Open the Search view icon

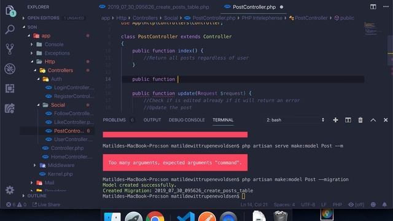point(10,29)
